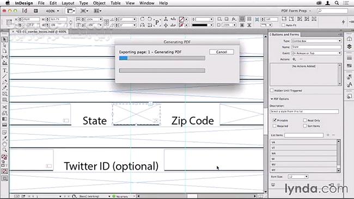Image resolution: width=354 pixels, height=199 pixels.
Task: Select the WY list item
Action: pos(303,170)
